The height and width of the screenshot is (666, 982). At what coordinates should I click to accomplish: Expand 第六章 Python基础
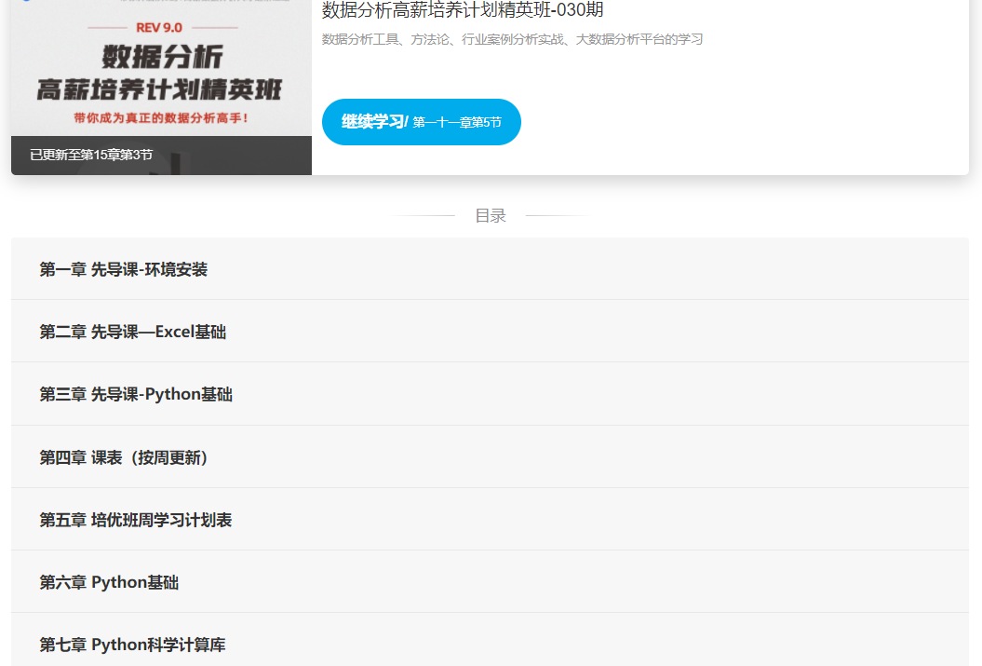[490, 582]
